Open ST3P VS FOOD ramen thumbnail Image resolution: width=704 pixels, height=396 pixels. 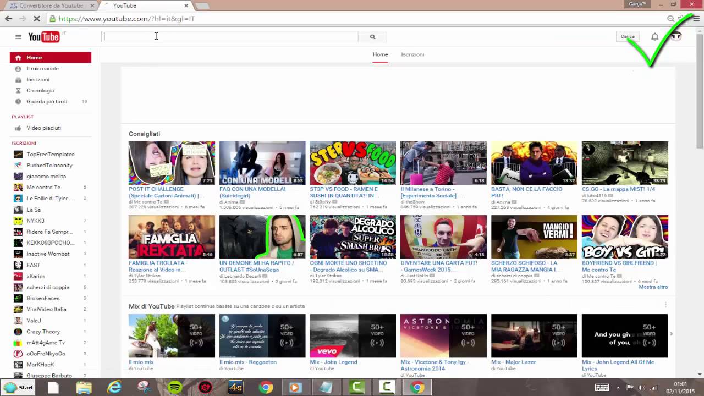click(x=353, y=163)
